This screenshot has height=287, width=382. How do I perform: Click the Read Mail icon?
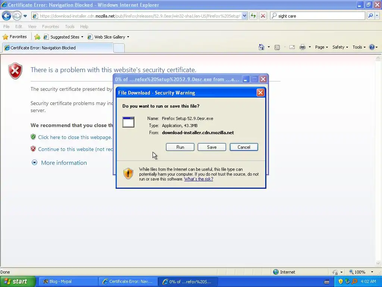coord(292,47)
